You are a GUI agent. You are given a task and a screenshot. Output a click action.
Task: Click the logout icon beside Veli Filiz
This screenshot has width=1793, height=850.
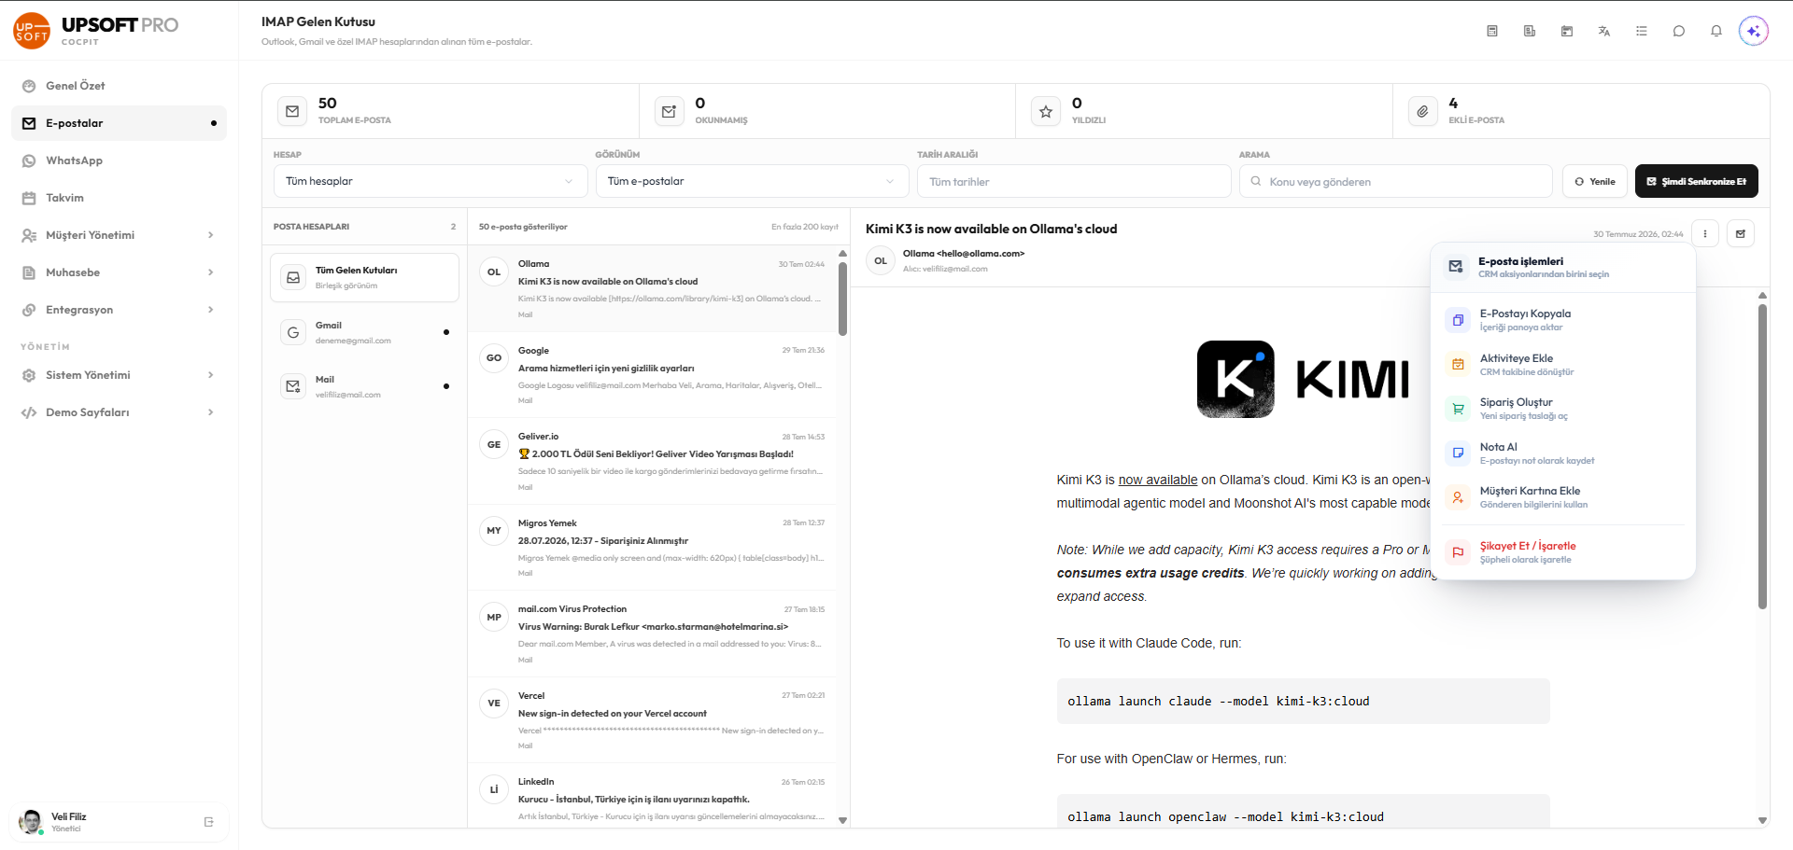(209, 822)
